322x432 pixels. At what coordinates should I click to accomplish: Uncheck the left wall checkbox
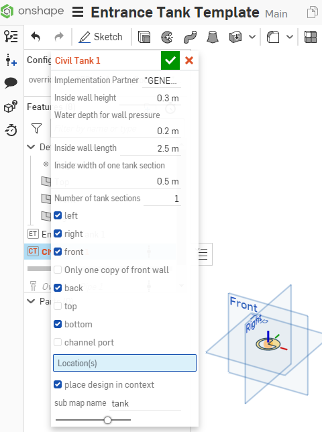[x=58, y=215]
